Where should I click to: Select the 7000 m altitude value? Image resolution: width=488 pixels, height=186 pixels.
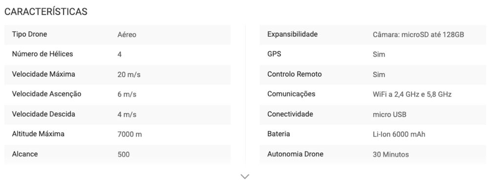130,134
